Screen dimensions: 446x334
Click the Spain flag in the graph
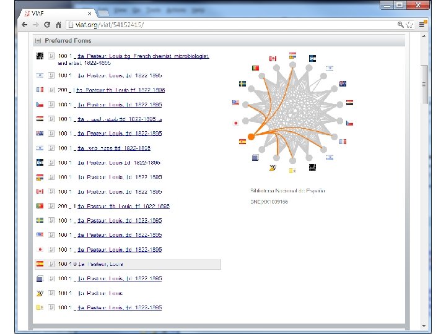click(242, 141)
